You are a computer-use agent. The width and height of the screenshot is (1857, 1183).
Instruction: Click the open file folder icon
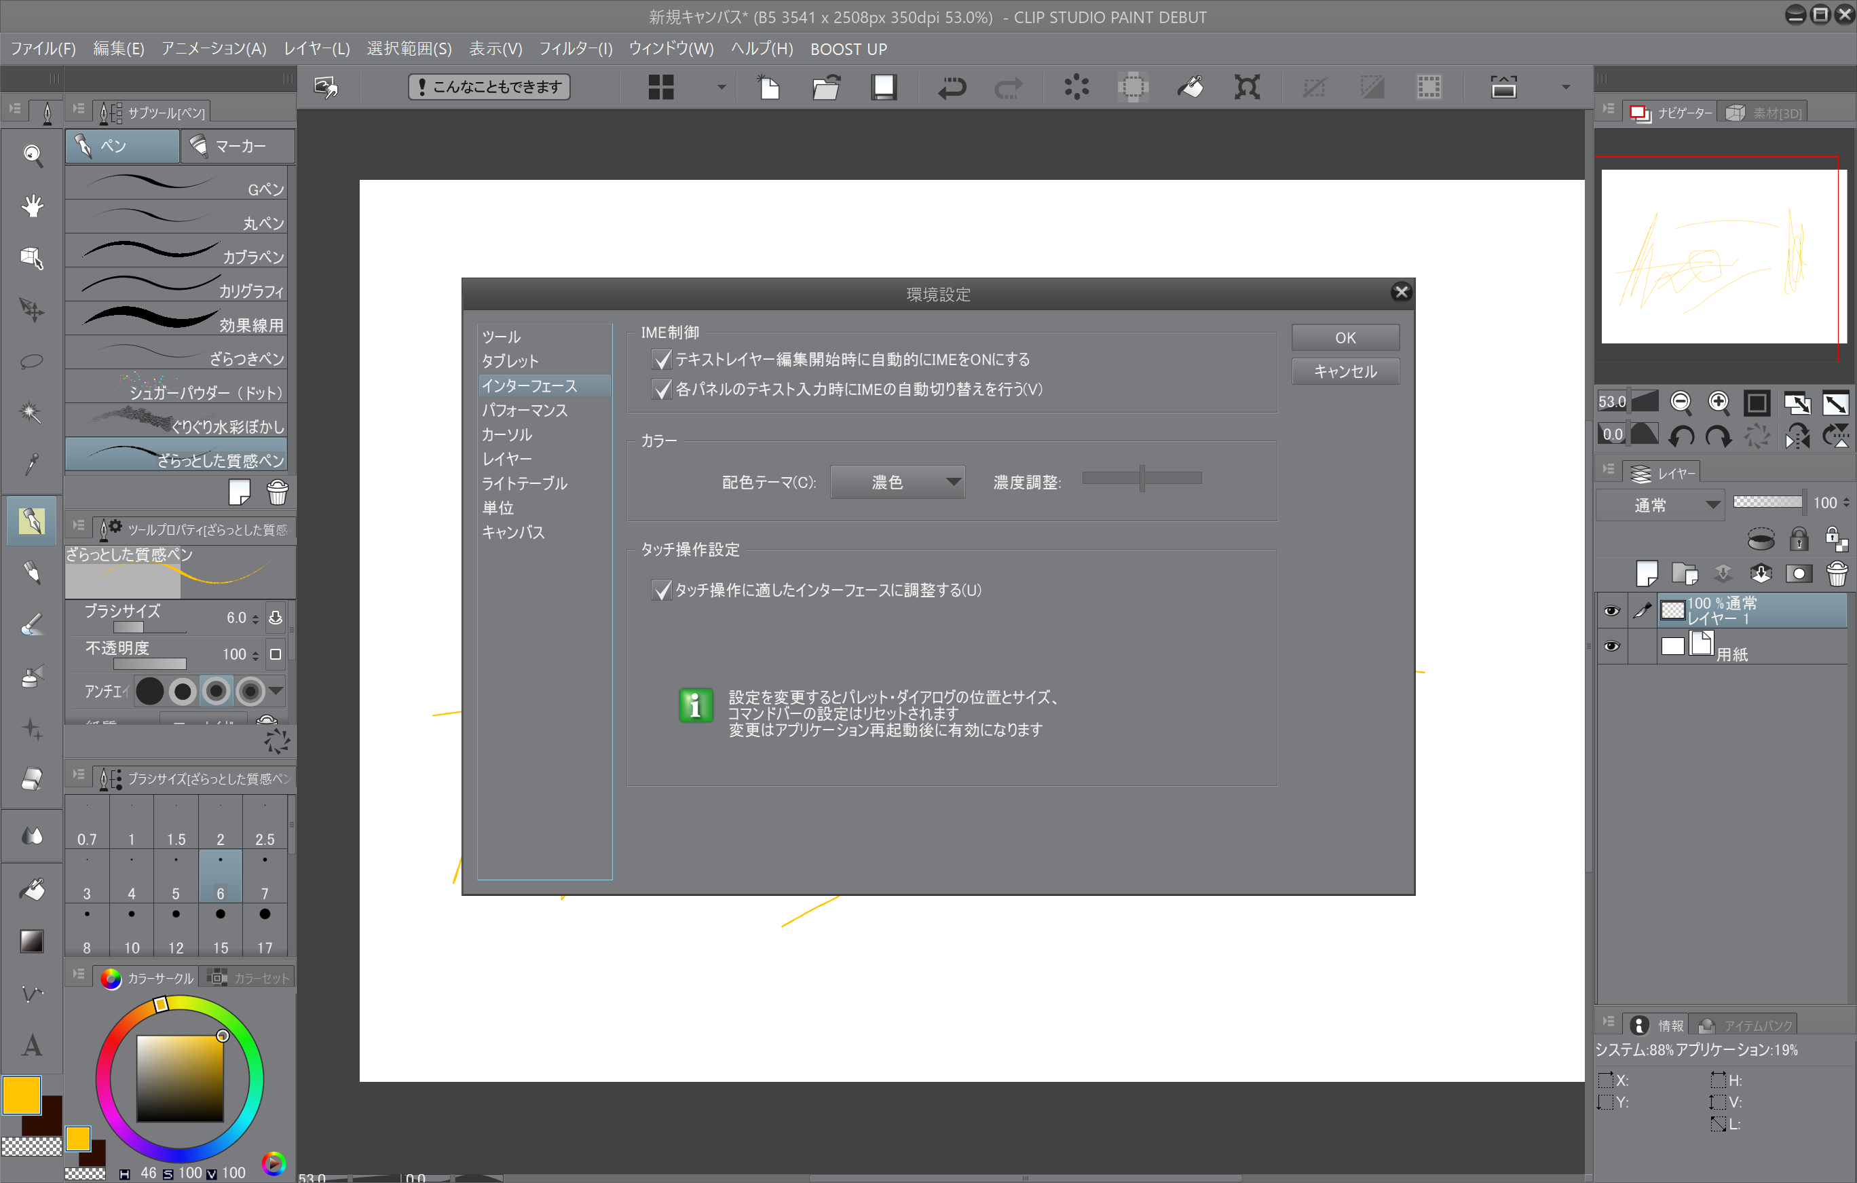point(826,87)
